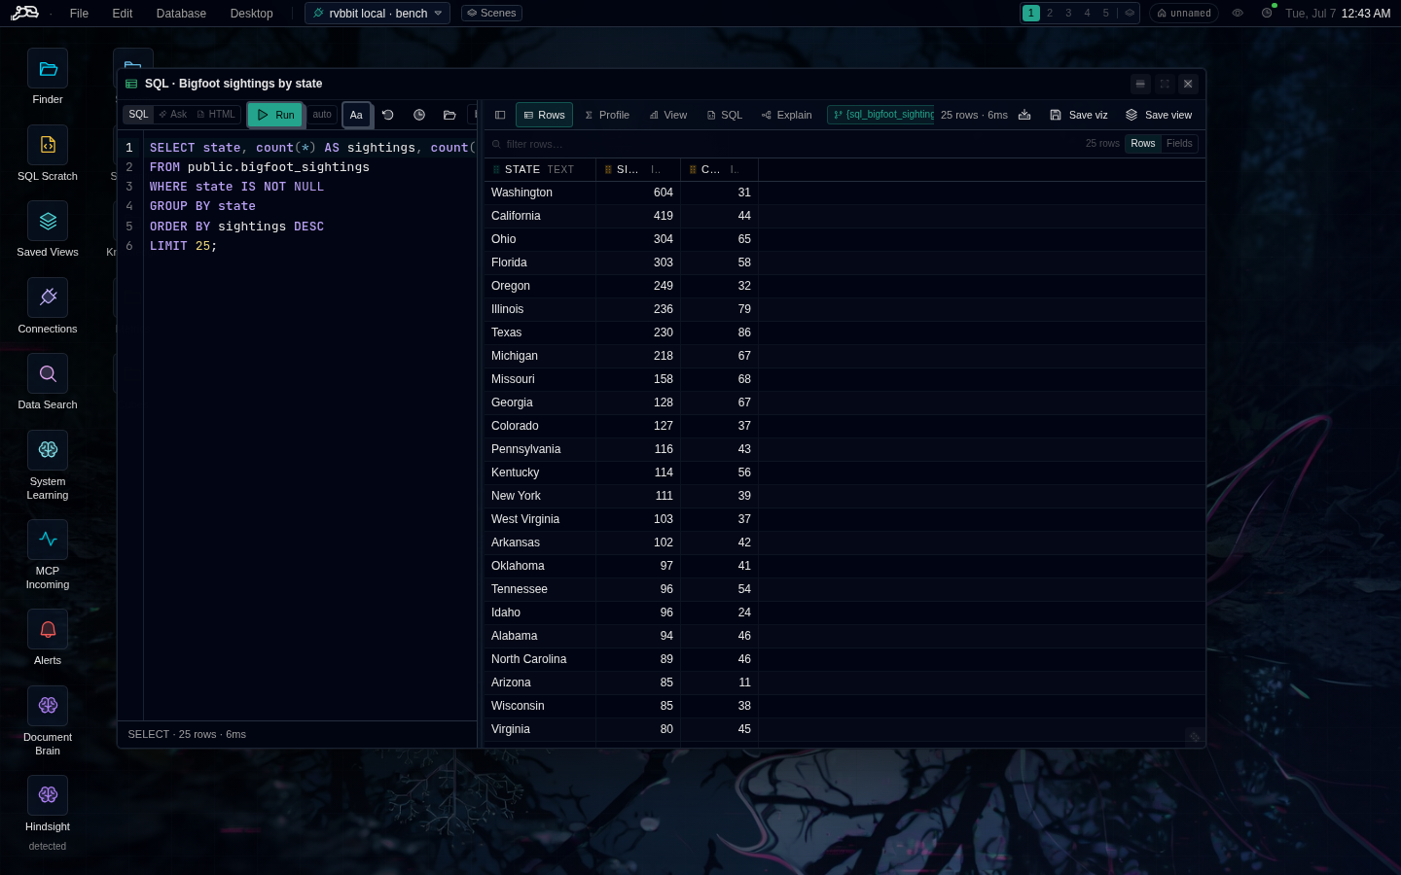
Task: Switch editor mode to HTML
Action: pos(216,115)
